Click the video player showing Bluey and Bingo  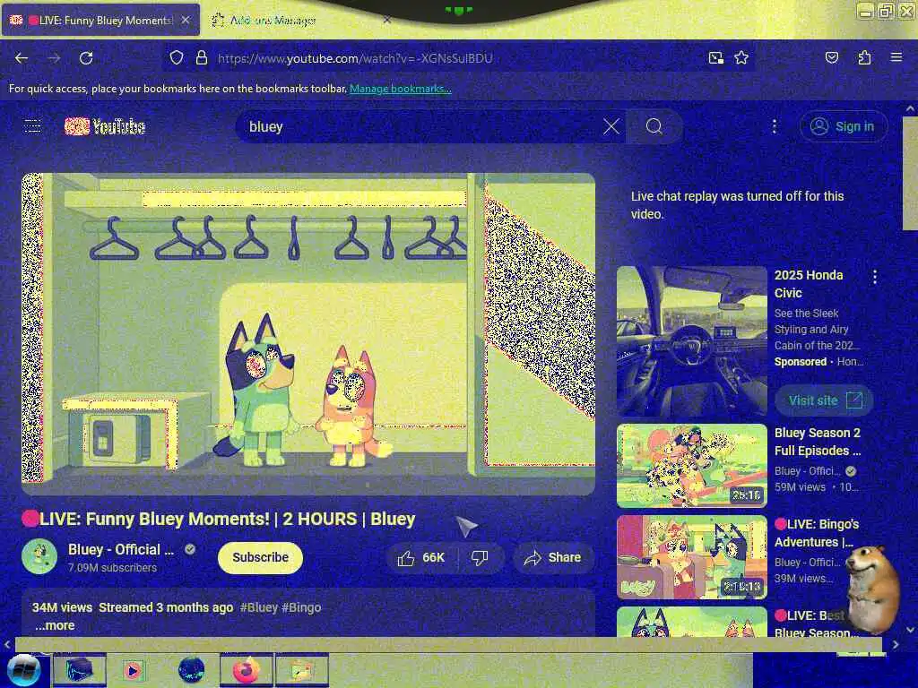pyautogui.click(x=308, y=334)
